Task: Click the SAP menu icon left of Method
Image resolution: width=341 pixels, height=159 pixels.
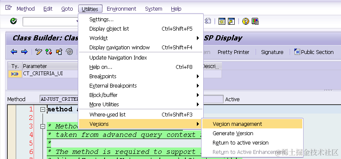Action: [x=8, y=8]
